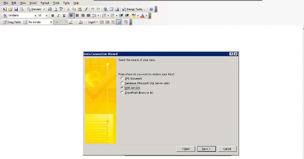
Task: Select Database (Microsoft SQL Server only) option
Action: click(122, 83)
